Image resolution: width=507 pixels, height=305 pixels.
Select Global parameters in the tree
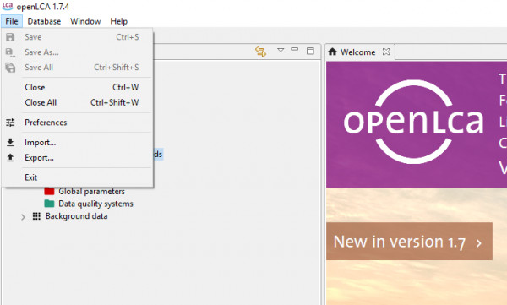91,192
